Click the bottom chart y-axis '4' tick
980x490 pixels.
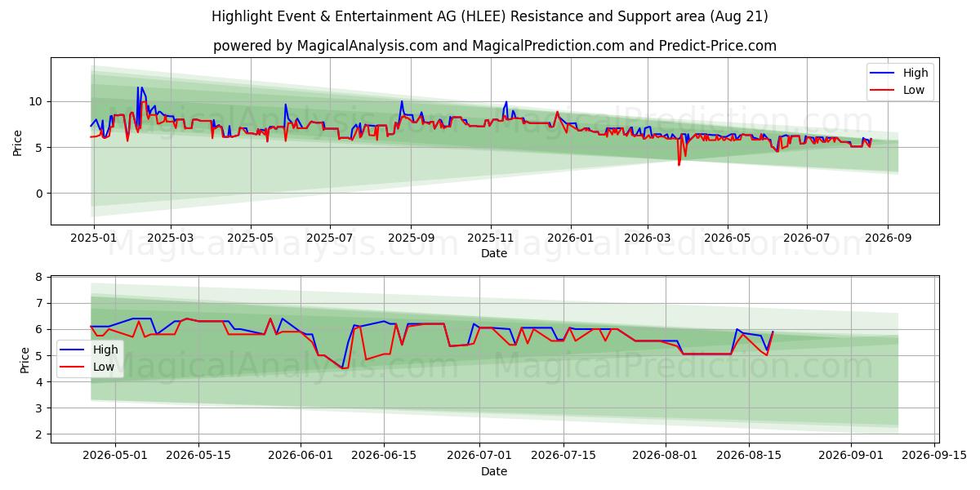click(41, 381)
